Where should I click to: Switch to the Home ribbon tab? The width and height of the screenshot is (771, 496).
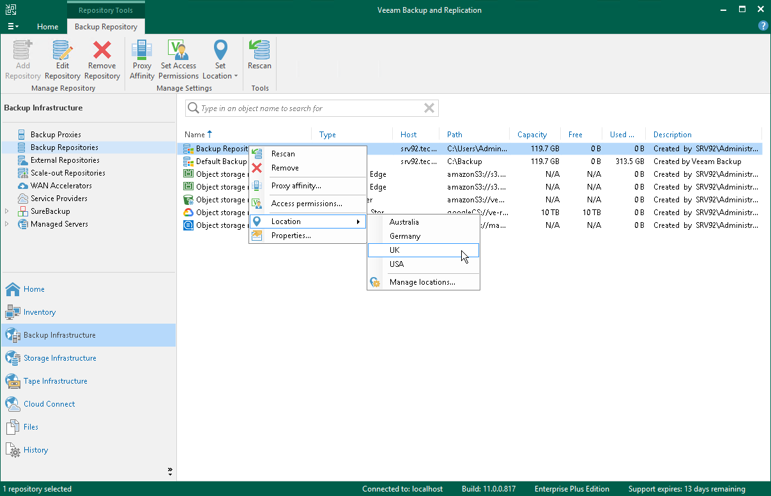click(47, 27)
